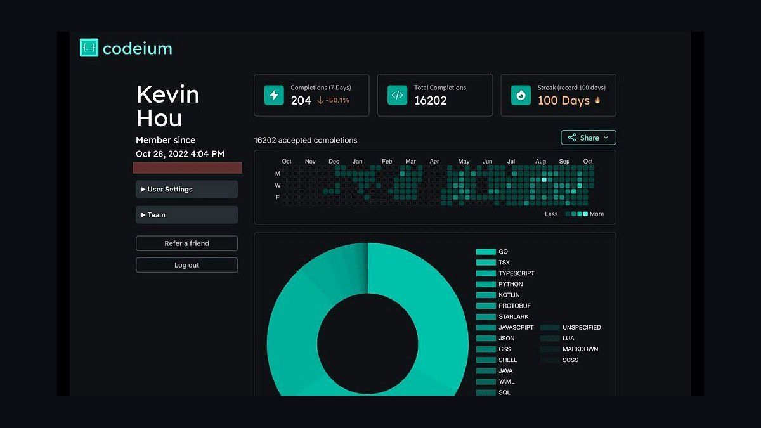Click the redacted red bar under date
Viewport: 761px width, 428px height.
pos(187,168)
